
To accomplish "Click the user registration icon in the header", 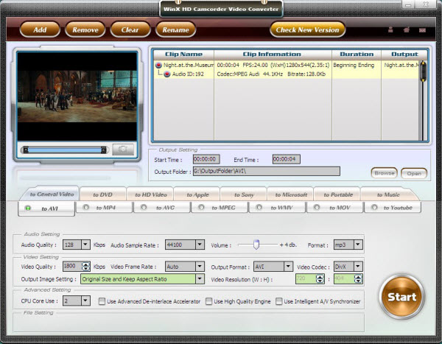I will coord(390,29).
